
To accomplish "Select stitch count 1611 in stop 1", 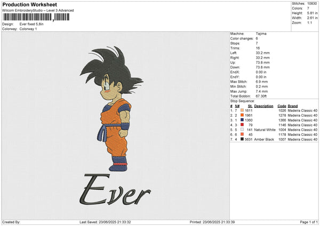I will pos(249,110).
